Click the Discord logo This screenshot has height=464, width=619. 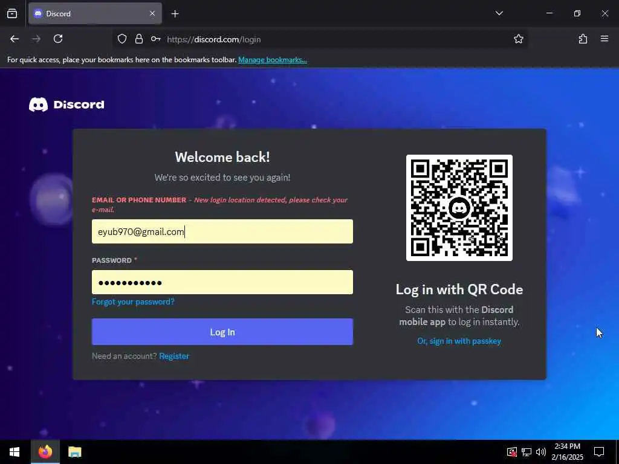pos(66,105)
